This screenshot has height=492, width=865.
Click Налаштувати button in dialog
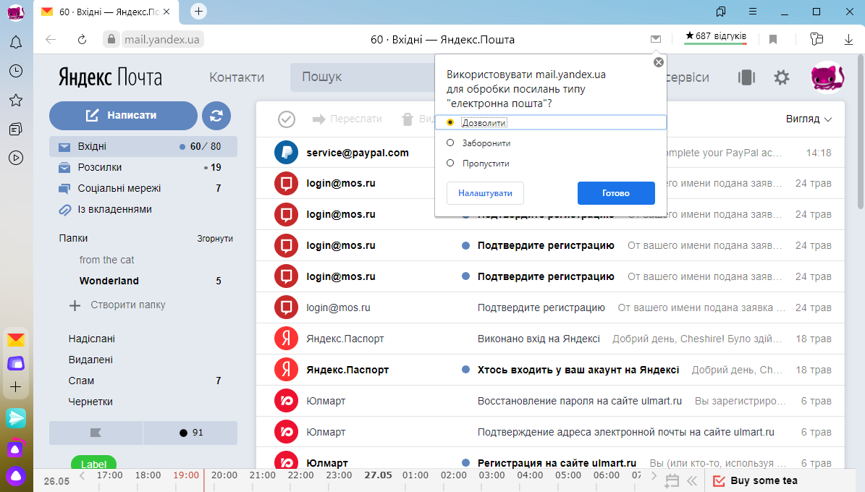pos(485,193)
